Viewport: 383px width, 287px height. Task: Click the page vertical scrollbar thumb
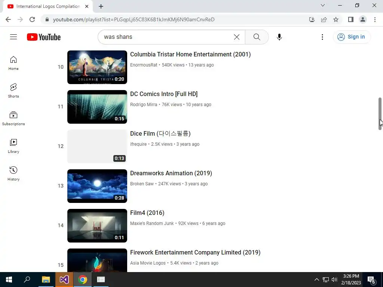click(380, 114)
